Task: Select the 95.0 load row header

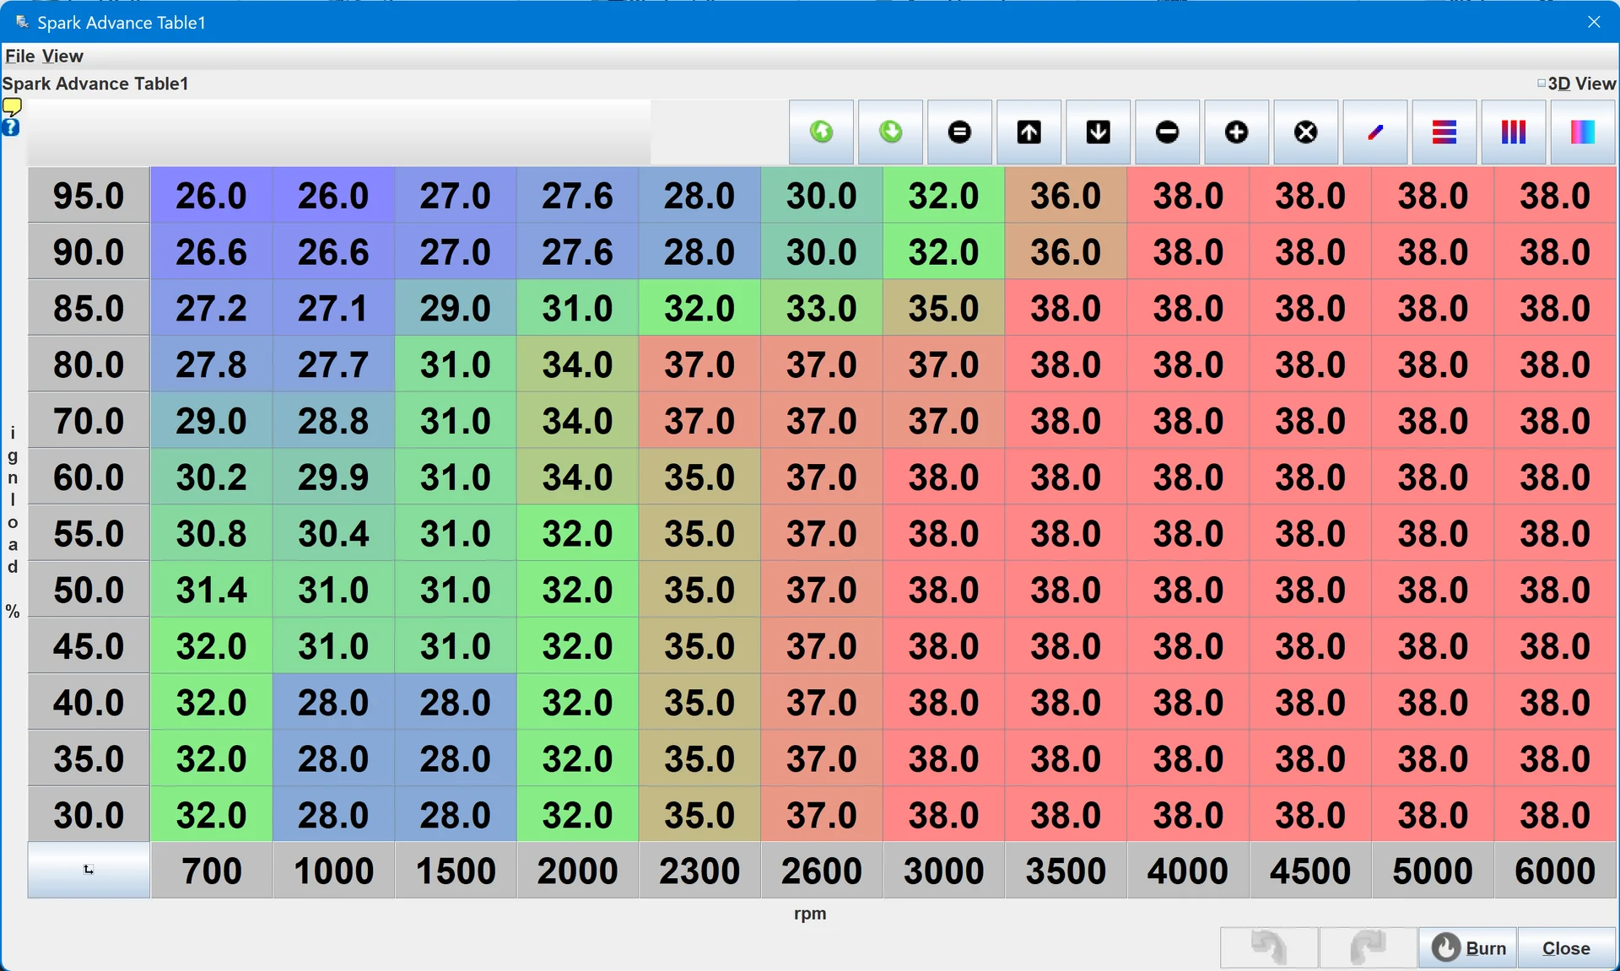Action: click(89, 195)
